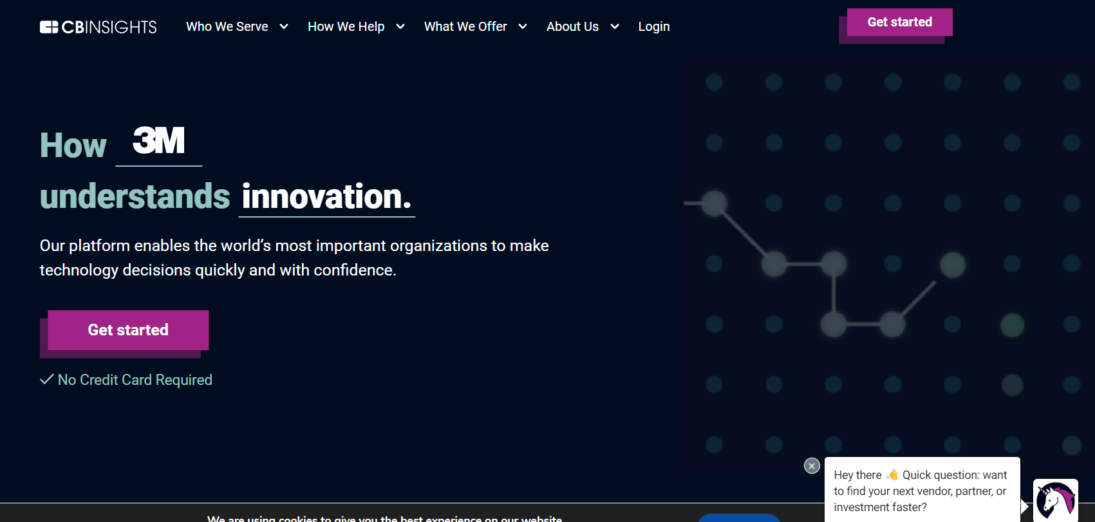1095x522 pixels.
Task: Open the Hey there chat message bubble
Action: 922,490
